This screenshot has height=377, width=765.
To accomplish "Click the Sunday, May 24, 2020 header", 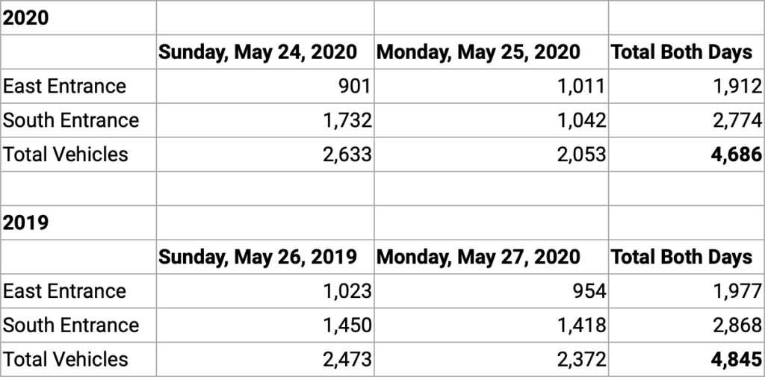I will (258, 52).
